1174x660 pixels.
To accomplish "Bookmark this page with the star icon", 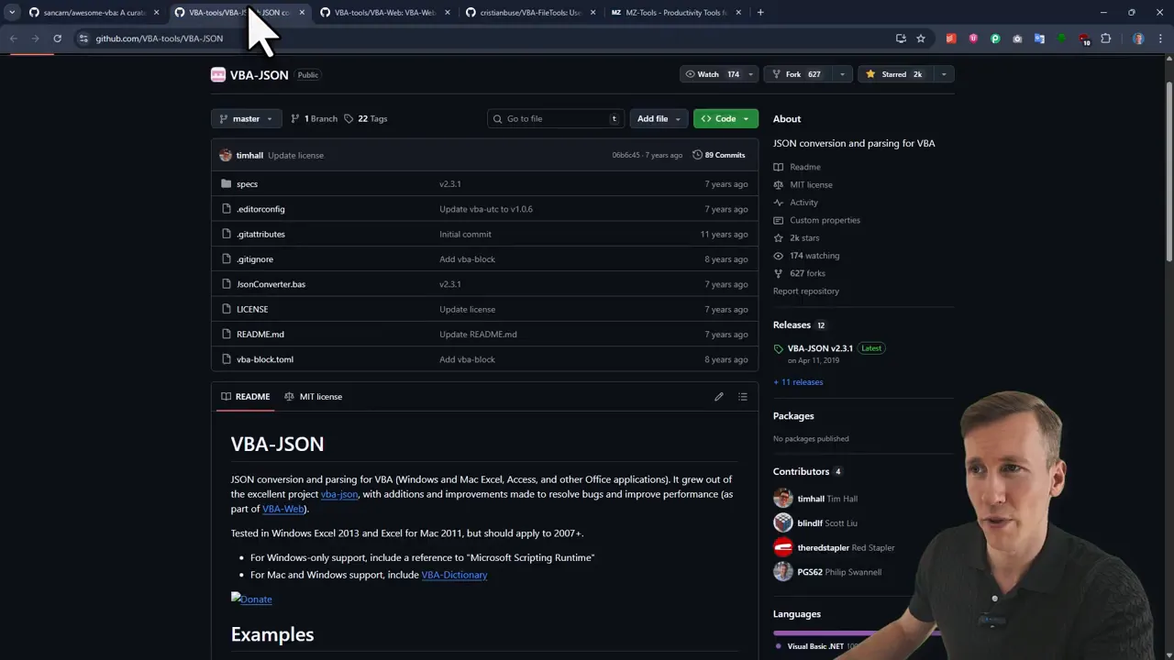I will [921, 38].
